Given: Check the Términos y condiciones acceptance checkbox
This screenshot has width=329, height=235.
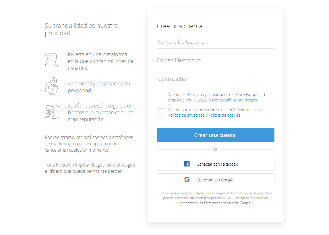Looking at the screenshot, I should point(160,97).
